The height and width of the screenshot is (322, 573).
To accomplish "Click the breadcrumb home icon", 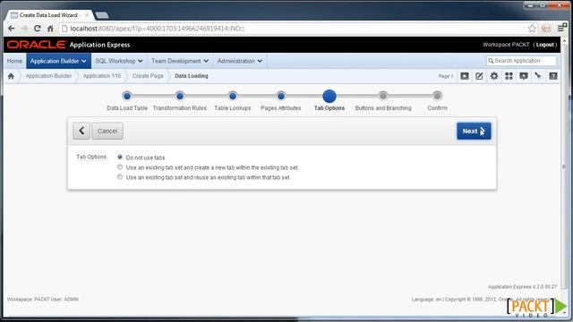I will click(x=11, y=76).
